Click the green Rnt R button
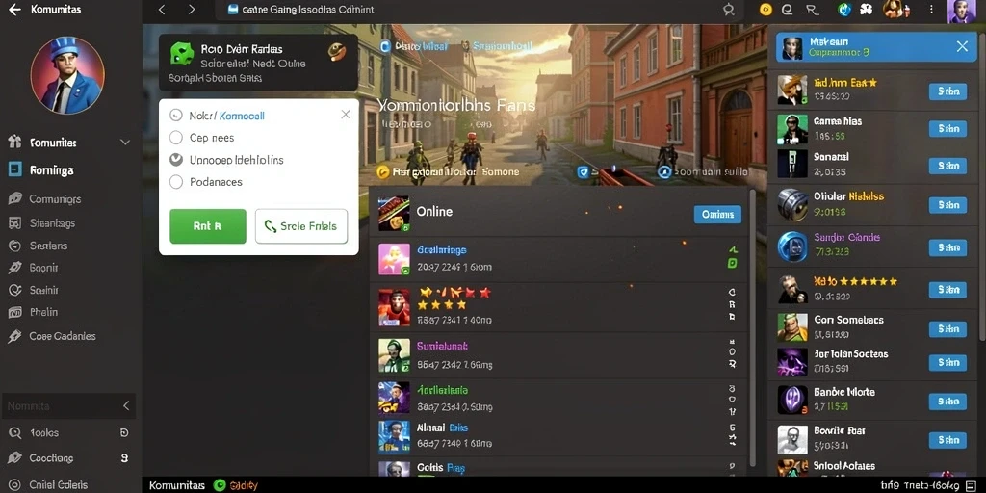Screen dimensions: 986x493 [x=208, y=226]
